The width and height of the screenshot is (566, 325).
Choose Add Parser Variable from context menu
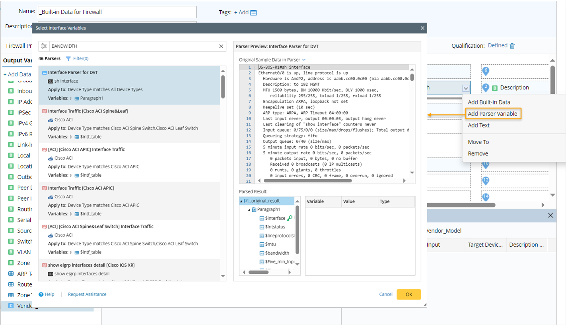[492, 114]
